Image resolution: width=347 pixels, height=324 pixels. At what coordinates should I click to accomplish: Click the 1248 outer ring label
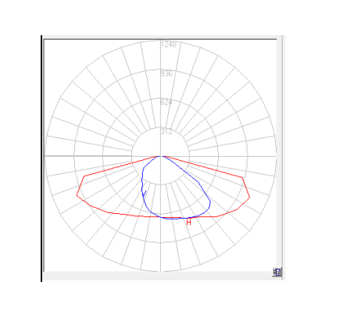tap(169, 45)
